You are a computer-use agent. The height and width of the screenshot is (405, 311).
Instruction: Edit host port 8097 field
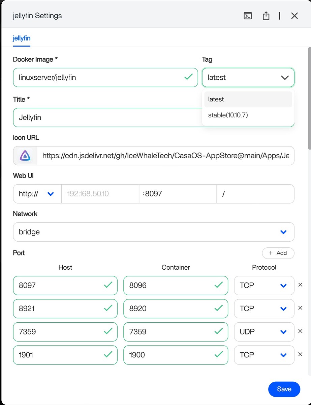65,285
